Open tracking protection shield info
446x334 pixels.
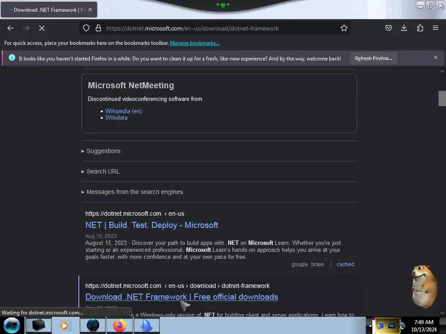pos(86,28)
